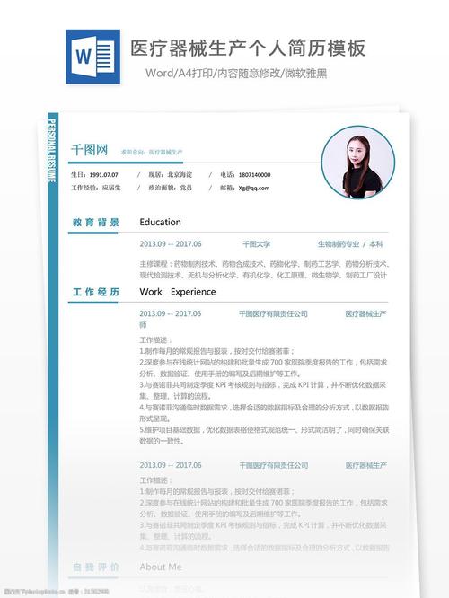The width and height of the screenshot is (449, 598).
Task: Click the 自我评价 section heading
Action: click(96, 567)
